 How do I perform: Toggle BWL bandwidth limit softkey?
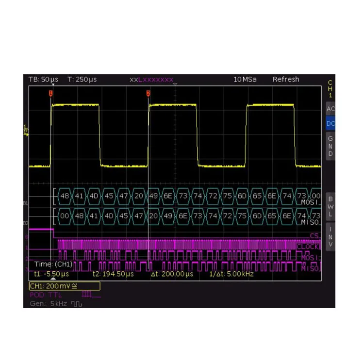331,207
